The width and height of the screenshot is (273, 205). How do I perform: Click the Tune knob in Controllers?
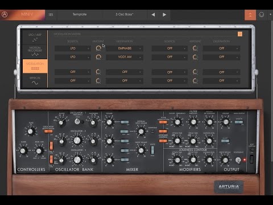click(x=30, y=131)
